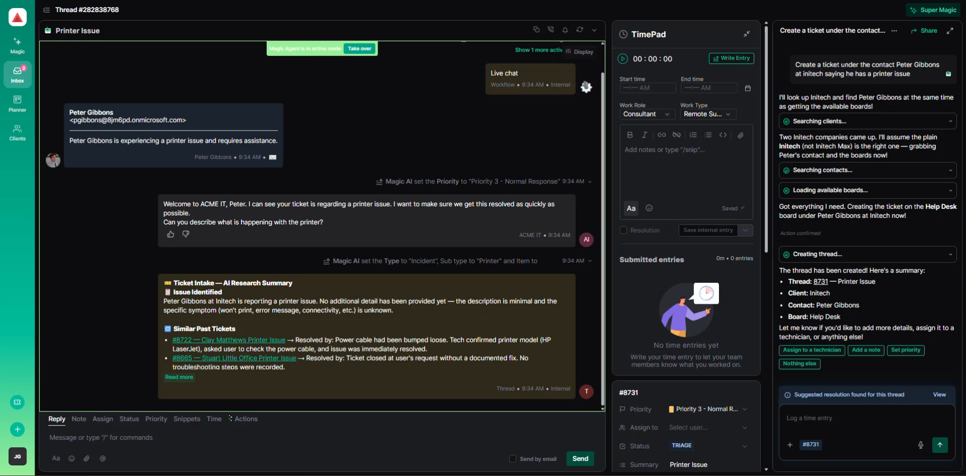Submit the Super Magic message with arrow button
Image resolution: width=966 pixels, height=476 pixels.
coord(940,445)
